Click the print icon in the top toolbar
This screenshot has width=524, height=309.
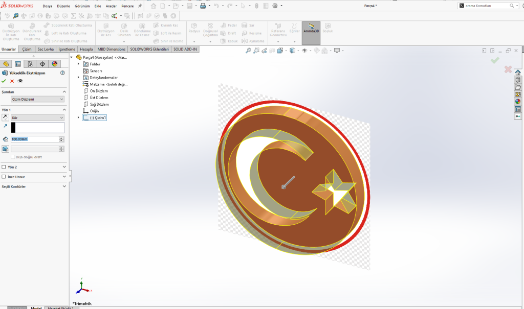[x=203, y=6]
